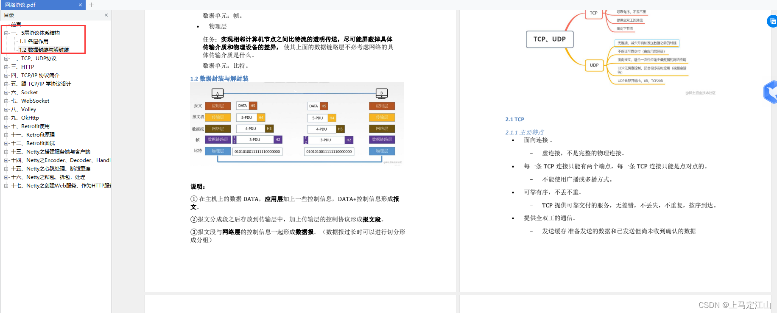Image resolution: width=777 pixels, height=313 pixels.
Task: Expand the 十二、Retrofit面试 node
Action: click(6, 143)
